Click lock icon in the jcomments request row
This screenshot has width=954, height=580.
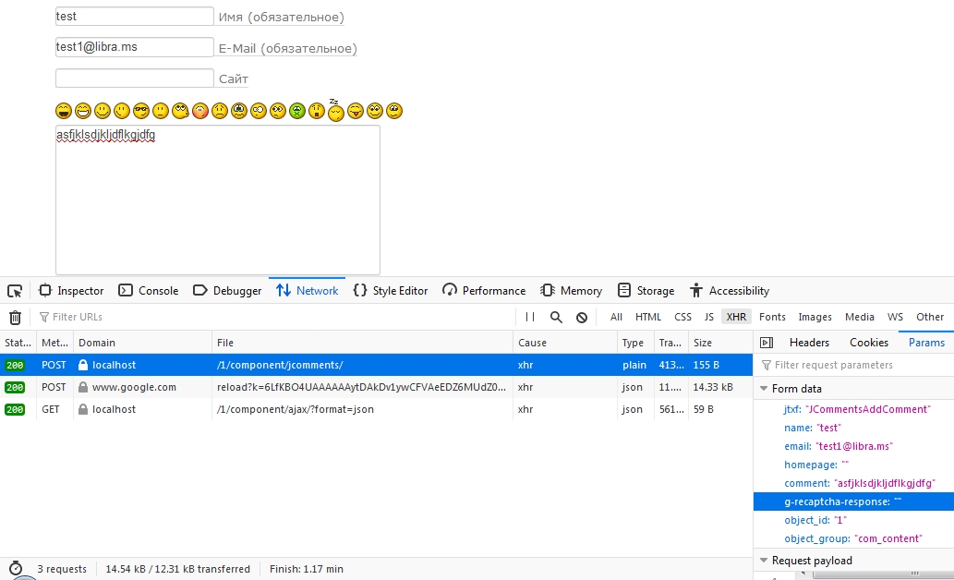coord(83,365)
